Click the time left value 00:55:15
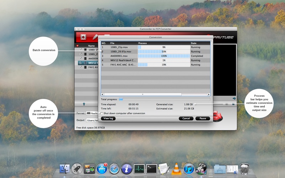The width and height of the screenshot is (285, 178). click(133, 109)
